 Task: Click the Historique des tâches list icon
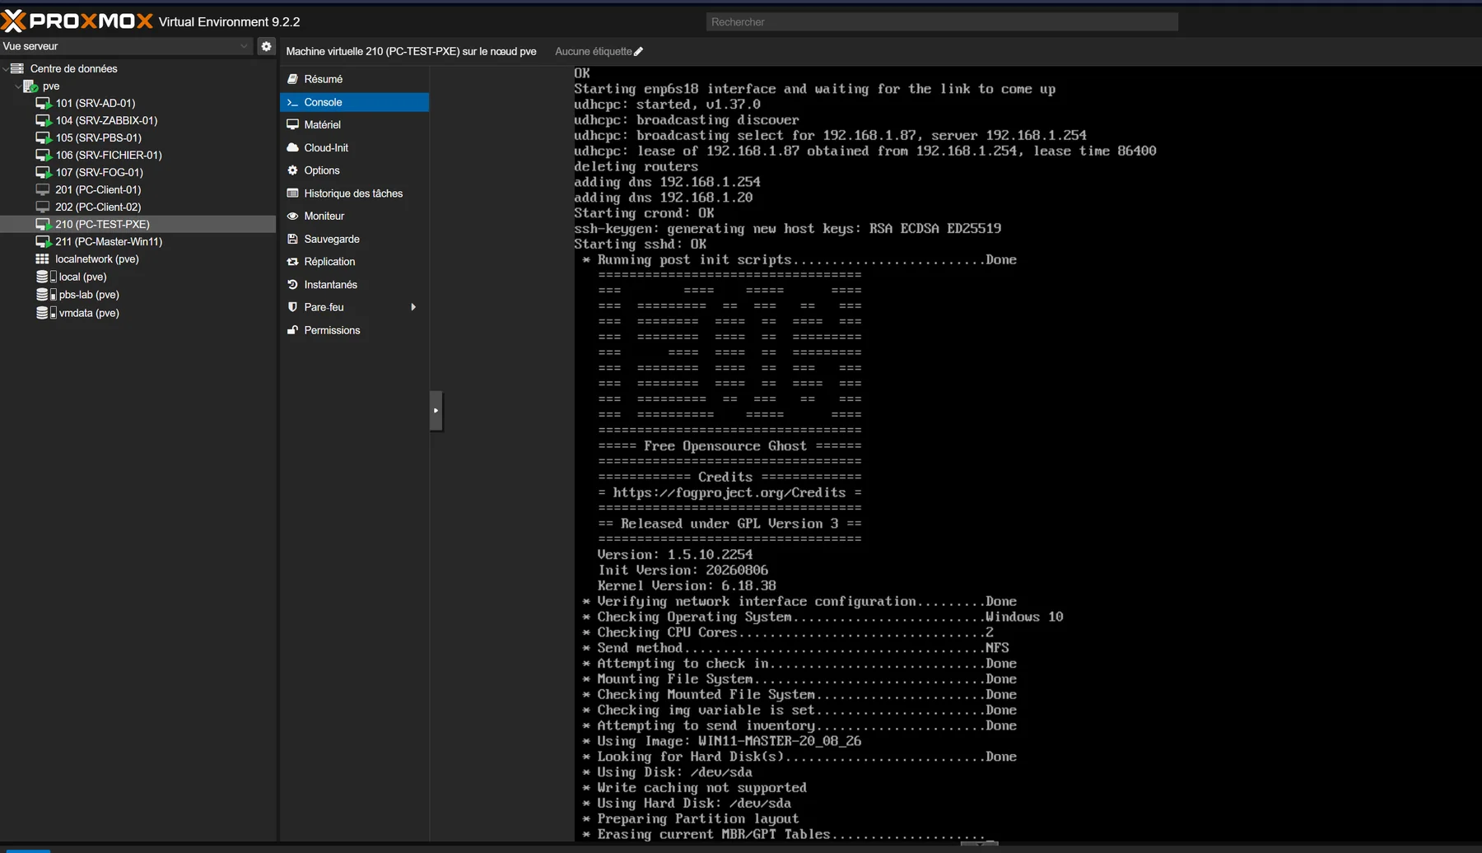[x=292, y=193]
